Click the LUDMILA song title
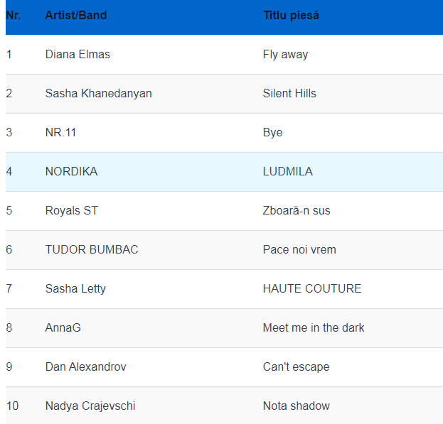Screen dimensions: 443x424 (x=287, y=172)
